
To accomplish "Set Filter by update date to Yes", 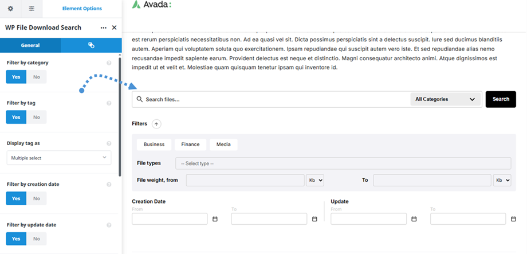I will pyautogui.click(x=16, y=239).
